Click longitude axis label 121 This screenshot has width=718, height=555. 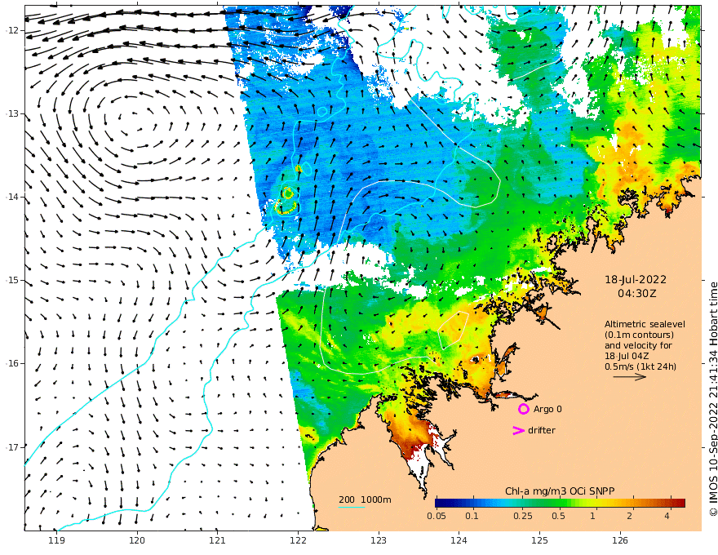click(x=218, y=541)
